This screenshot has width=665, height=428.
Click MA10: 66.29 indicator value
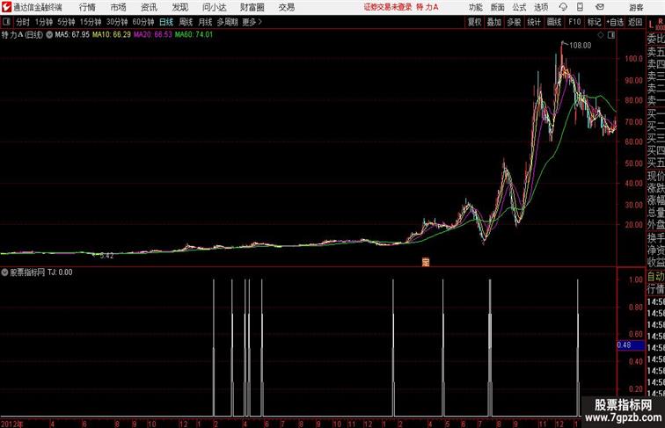(x=112, y=35)
